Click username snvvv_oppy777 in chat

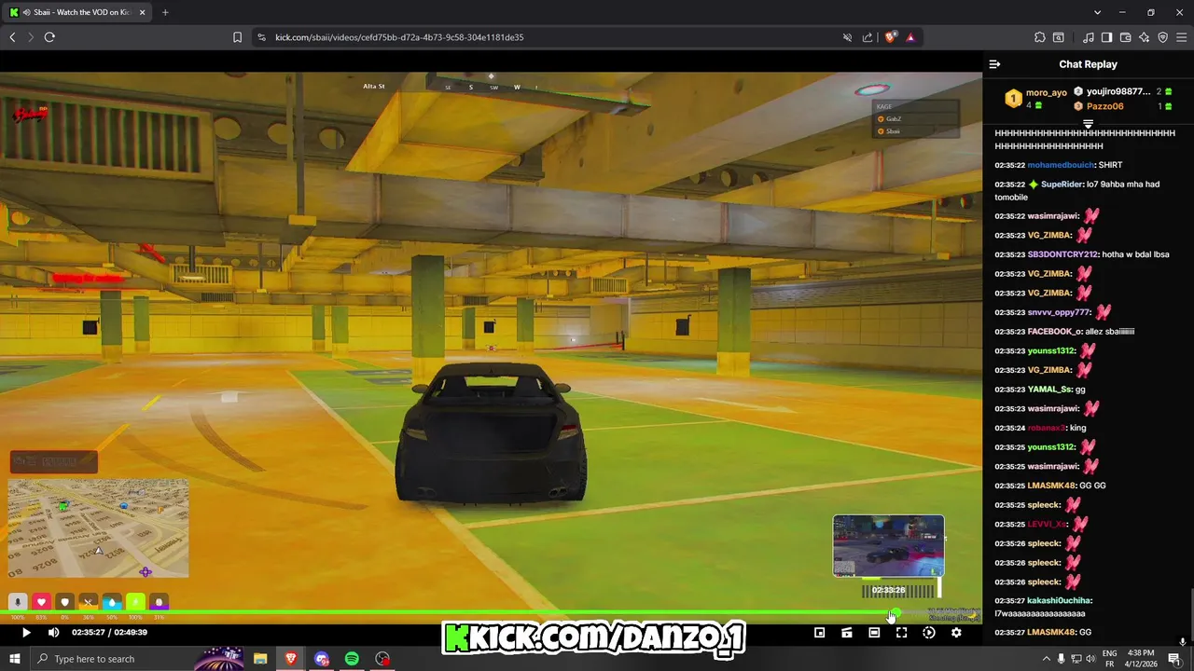point(1059,312)
